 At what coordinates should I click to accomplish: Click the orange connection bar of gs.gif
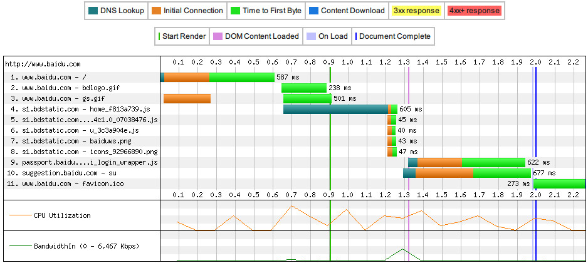point(187,98)
